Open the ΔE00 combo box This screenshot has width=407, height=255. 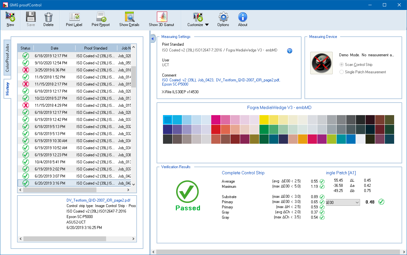(343, 202)
